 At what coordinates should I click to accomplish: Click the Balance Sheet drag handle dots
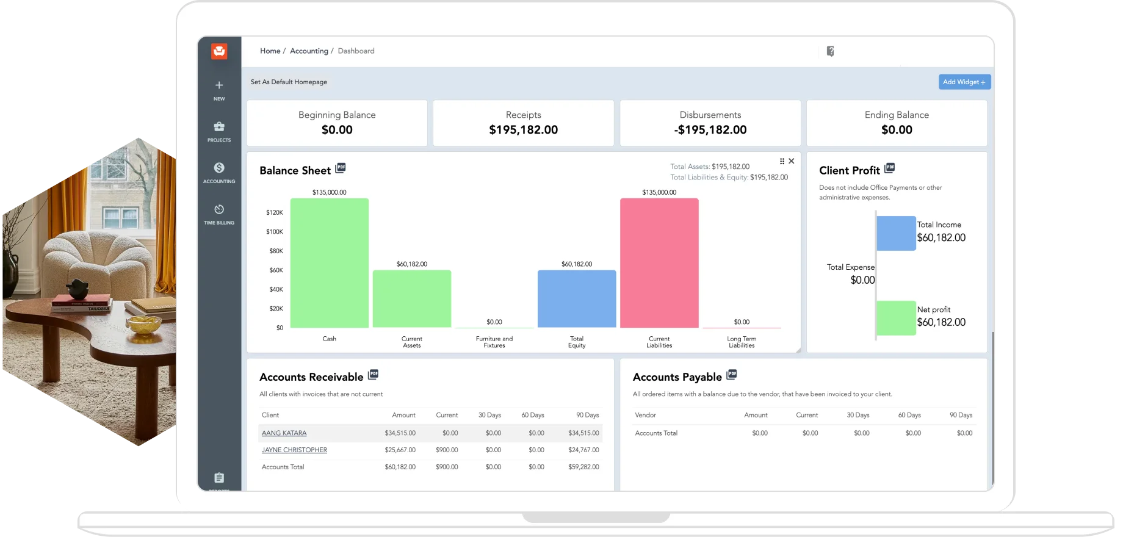[x=782, y=161]
